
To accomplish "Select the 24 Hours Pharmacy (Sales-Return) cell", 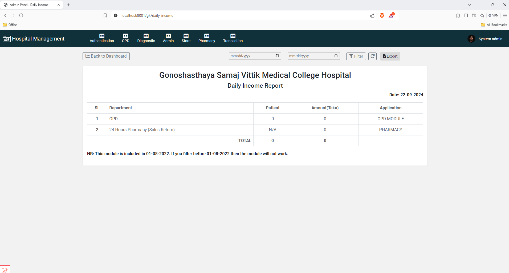I will point(180,130).
